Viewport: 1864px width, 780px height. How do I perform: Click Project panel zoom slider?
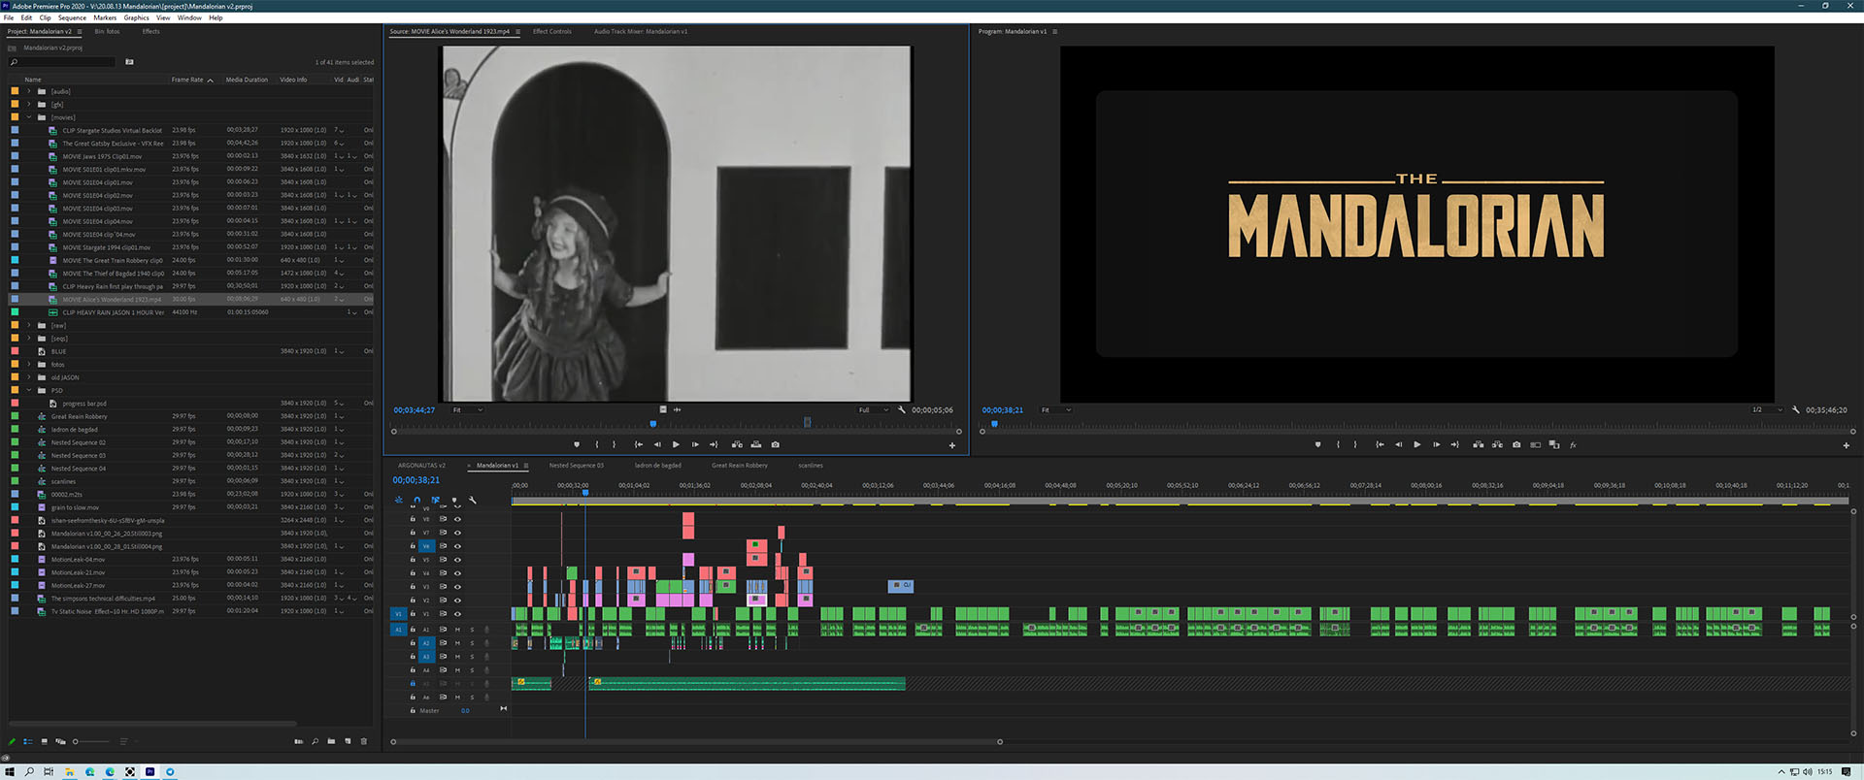click(90, 741)
